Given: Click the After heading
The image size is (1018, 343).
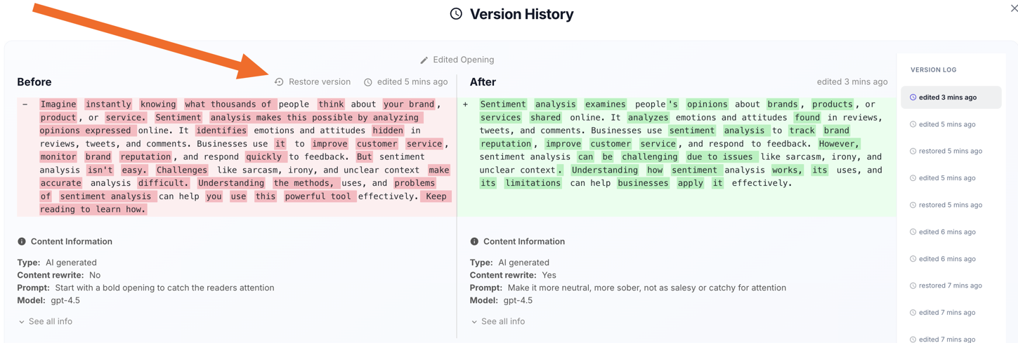Looking at the screenshot, I should tap(483, 82).
